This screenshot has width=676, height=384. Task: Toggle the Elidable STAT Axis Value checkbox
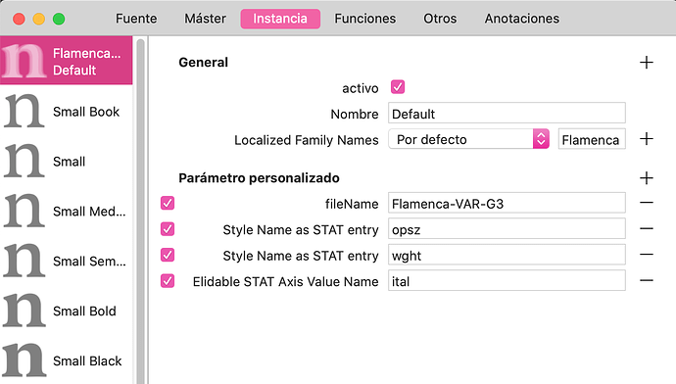pyautogui.click(x=168, y=281)
